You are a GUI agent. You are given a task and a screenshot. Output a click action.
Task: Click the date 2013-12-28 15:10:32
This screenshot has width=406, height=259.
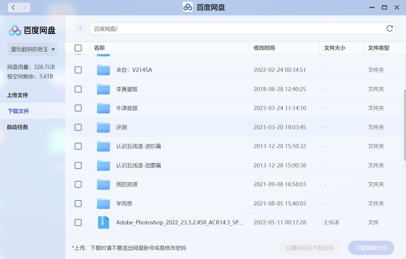280,146
